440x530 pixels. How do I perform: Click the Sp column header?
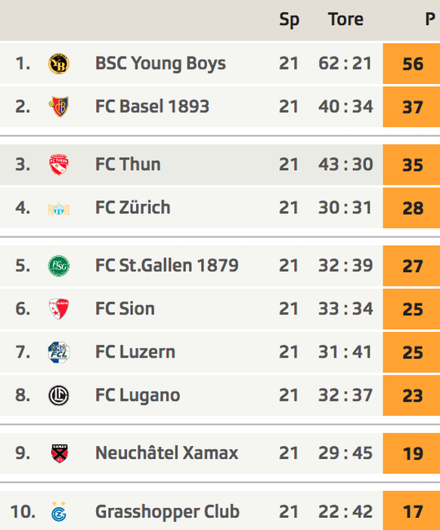[290, 20]
